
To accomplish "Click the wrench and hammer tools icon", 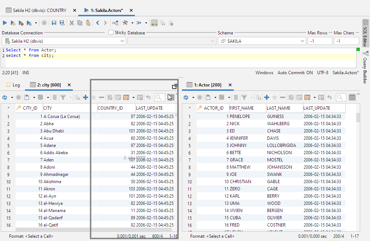I will coord(125,23).
